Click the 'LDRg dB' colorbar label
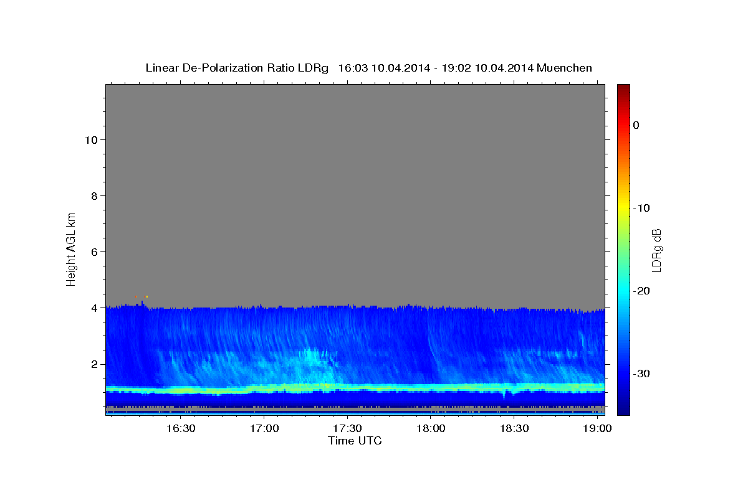The height and width of the screenshot is (498, 748). click(656, 250)
